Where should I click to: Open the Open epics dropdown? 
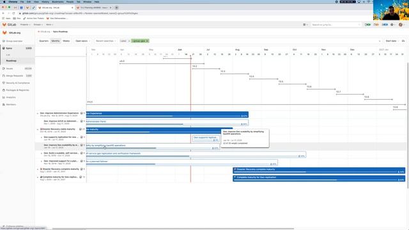[82, 41]
